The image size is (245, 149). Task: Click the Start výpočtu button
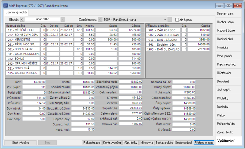(21, 143)
